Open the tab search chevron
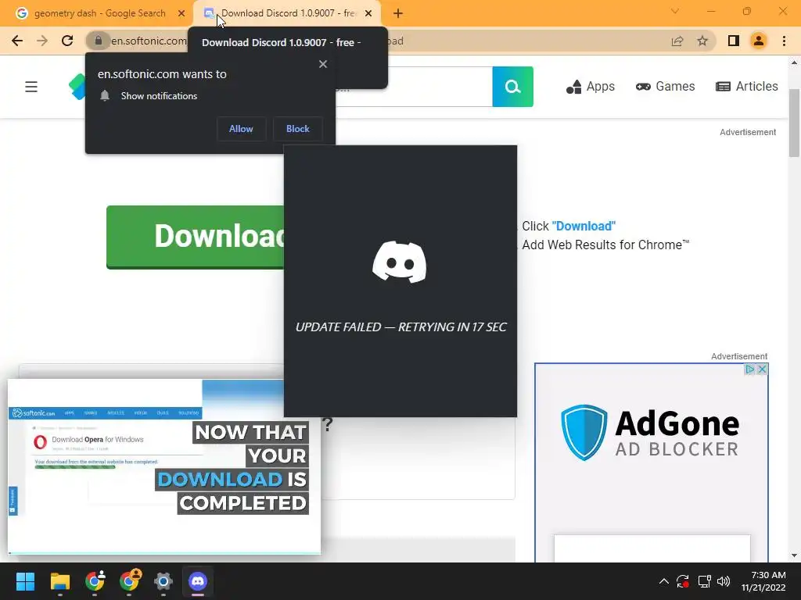The width and height of the screenshot is (801, 600). pos(675,11)
